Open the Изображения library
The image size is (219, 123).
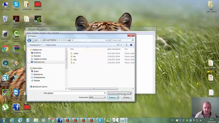tap(39, 78)
